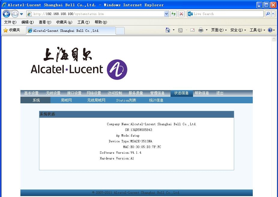Click the MAC address E0:30:05:D3:7F:FC
The height and width of the screenshot is (197, 278).
146,147
